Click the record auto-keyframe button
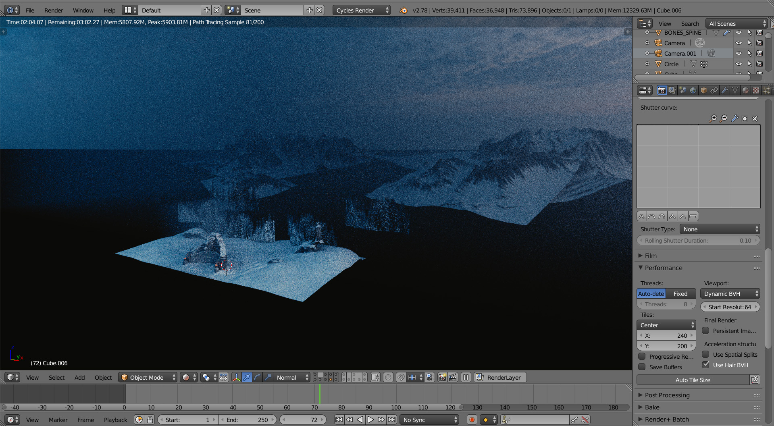The height and width of the screenshot is (426, 774). [x=472, y=420]
